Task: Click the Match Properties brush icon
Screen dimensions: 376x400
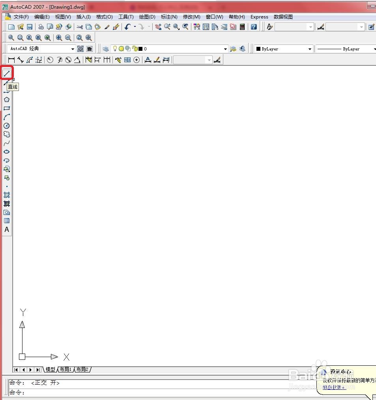Action: 107,27
